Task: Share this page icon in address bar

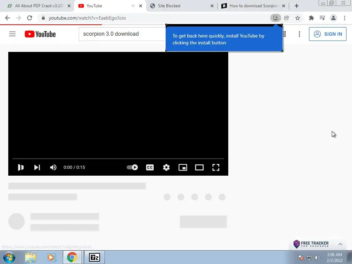Action: point(286,18)
